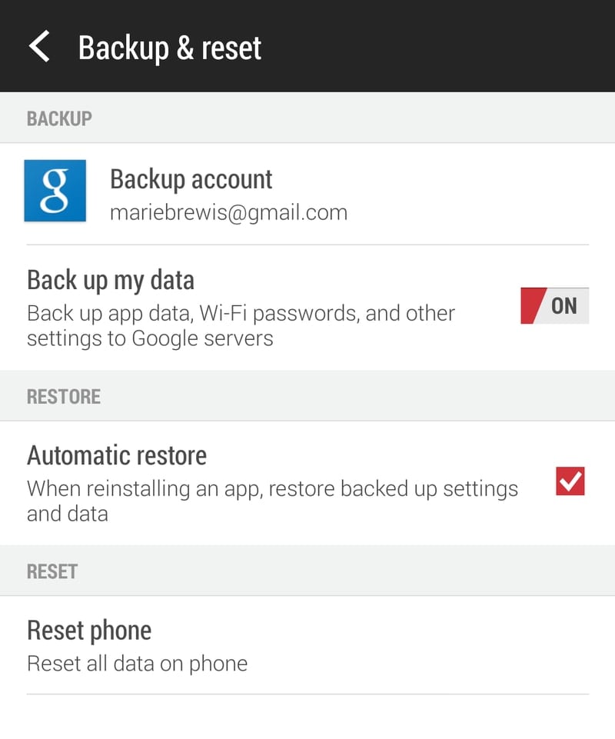615x739 pixels.
Task: Tap the Reset all data on phone text
Action: click(x=137, y=663)
